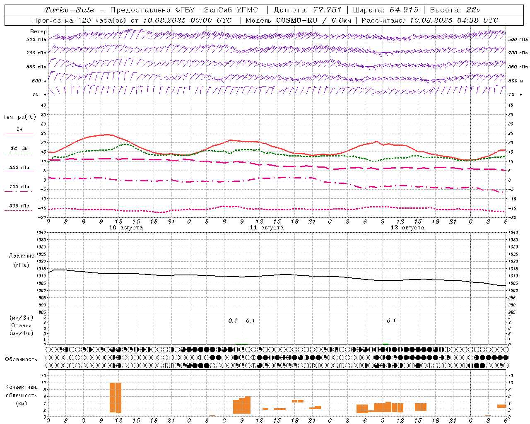Click "700 гПа" in the temperature legend
The width and height of the screenshot is (530, 424).
[19, 187]
